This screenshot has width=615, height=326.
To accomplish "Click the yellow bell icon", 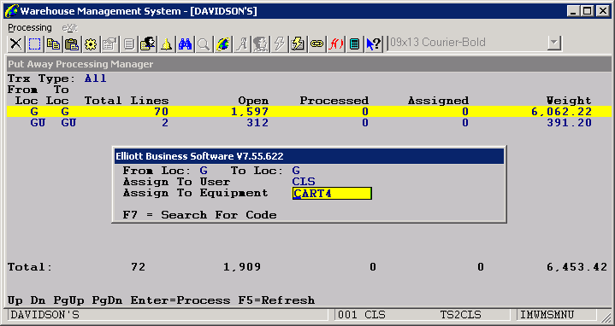I will pyautogui.click(x=166, y=44).
